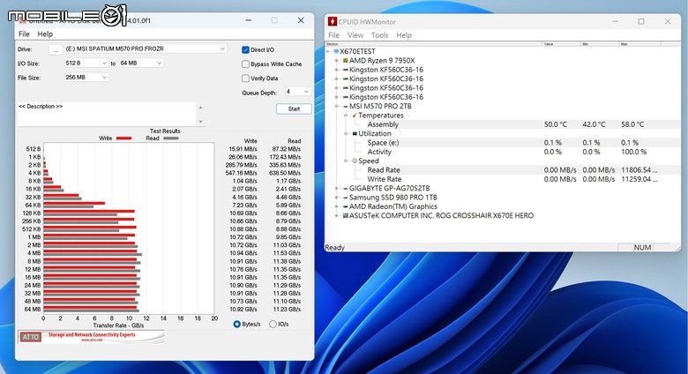Click the Utilization icon
Screen dimensions: 688x374
(355, 133)
